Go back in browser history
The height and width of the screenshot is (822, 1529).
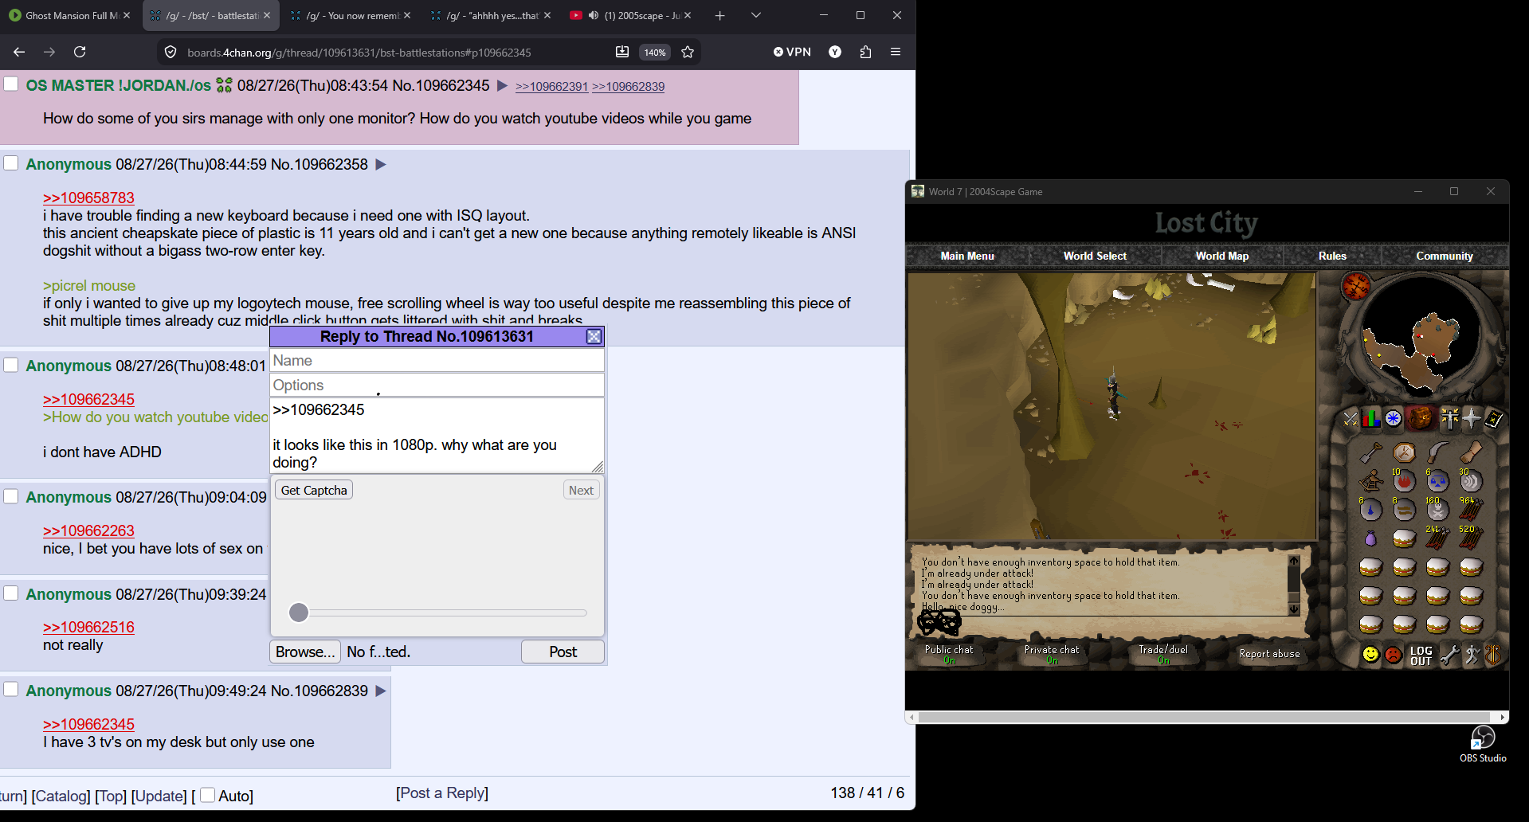pyautogui.click(x=19, y=52)
